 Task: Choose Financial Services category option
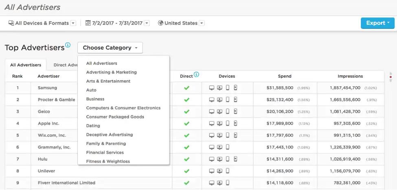click(x=105, y=153)
